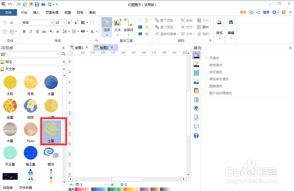Apply subscript formatting
Screen dimensions: 294x191
(x=51, y=32)
